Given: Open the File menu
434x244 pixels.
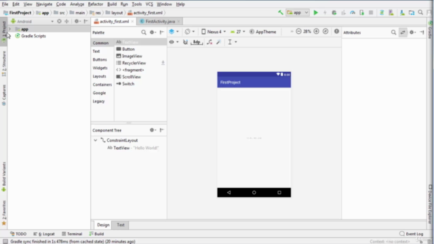Looking at the screenshot, I should click(x=5, y=4).
